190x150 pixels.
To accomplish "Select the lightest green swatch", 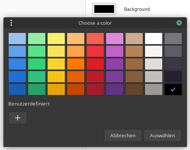I will 37,39.
